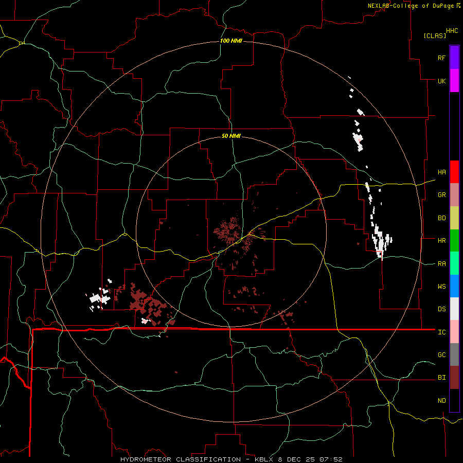Click the BI legend label
Image resolution: width=463 pixels, height=463 pixels.
(441, 378)
